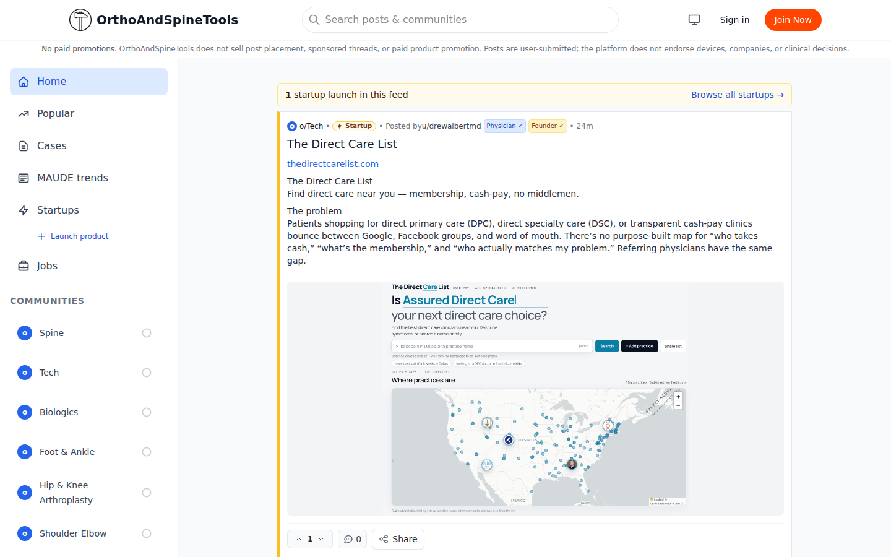Downvote The Direct Care List post
Screen dimensions: 891x557
pos(321,539)
